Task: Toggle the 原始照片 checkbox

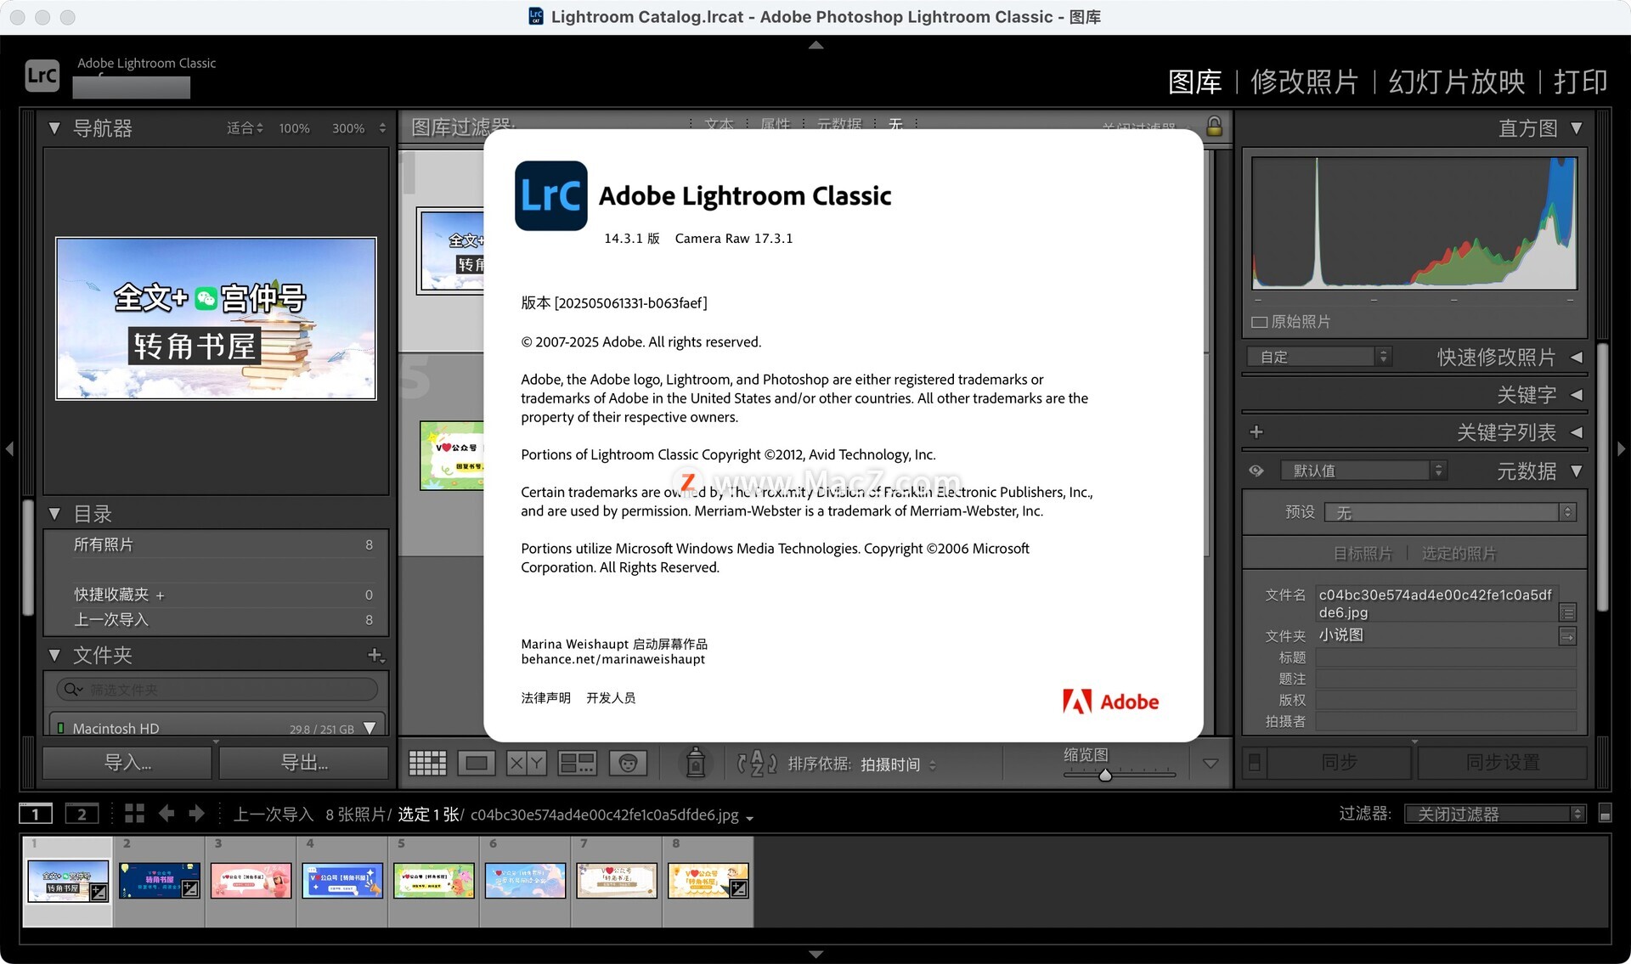Action: [x=1260, y=322]
